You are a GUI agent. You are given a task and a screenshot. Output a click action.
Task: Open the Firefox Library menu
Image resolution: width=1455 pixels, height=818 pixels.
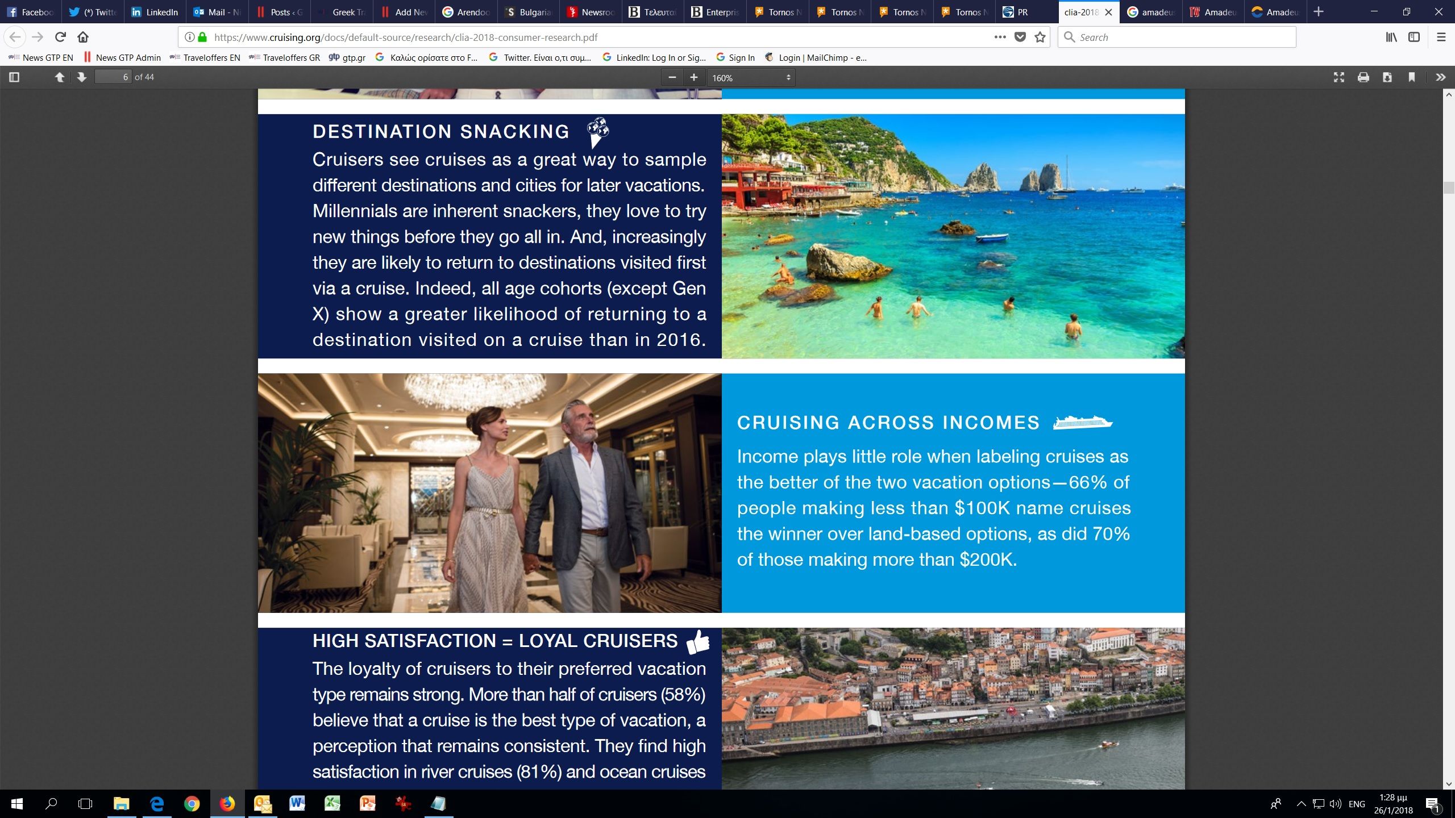pyautogui.click(x=1391, y=37)
